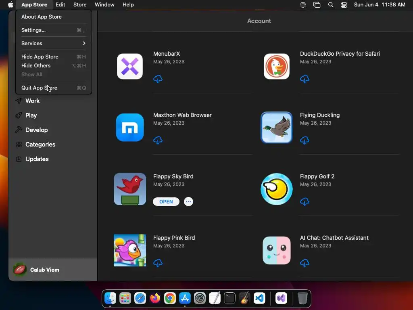This screenshot has width=413, height=310.
Task: Click the Stage Manager menu bar icon
Action: [x=317, y=5]
